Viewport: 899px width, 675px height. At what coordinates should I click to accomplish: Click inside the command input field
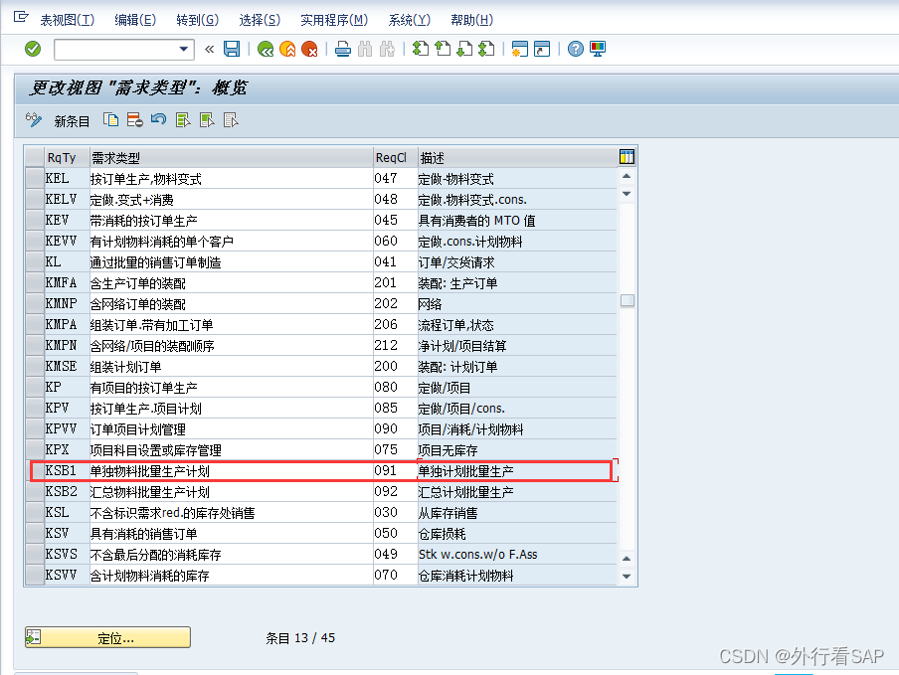115,50
